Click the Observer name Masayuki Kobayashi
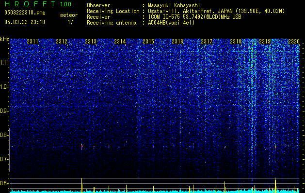This screenshot has width=305, height=193. coord(174,5)
